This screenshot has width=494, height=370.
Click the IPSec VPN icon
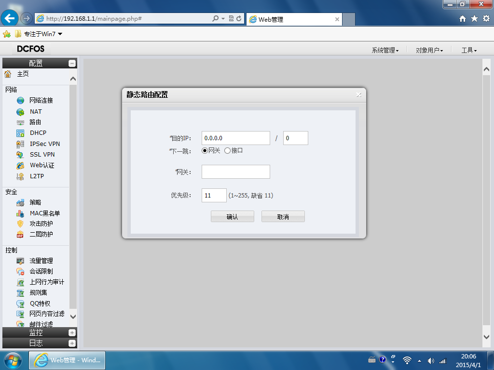pos(20,144)
